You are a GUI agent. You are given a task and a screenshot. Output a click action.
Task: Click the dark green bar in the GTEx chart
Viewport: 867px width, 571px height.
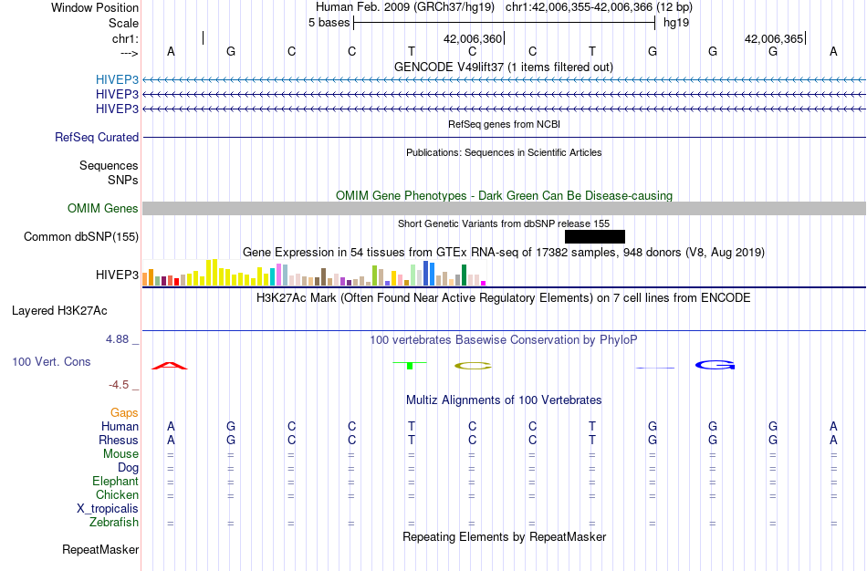point(464,275)
